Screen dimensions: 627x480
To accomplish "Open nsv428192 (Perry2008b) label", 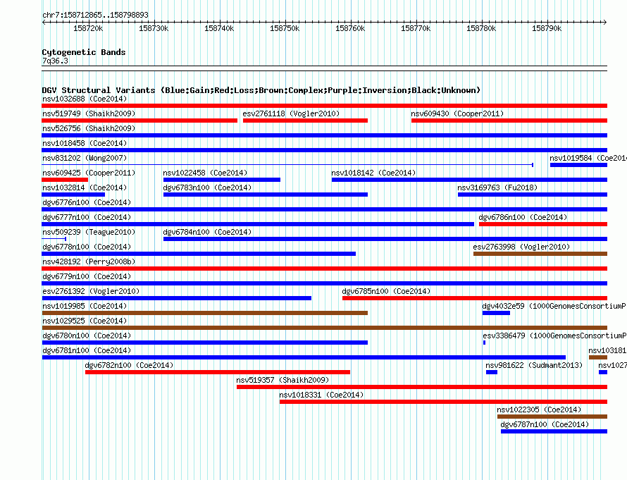I will 89,261.
